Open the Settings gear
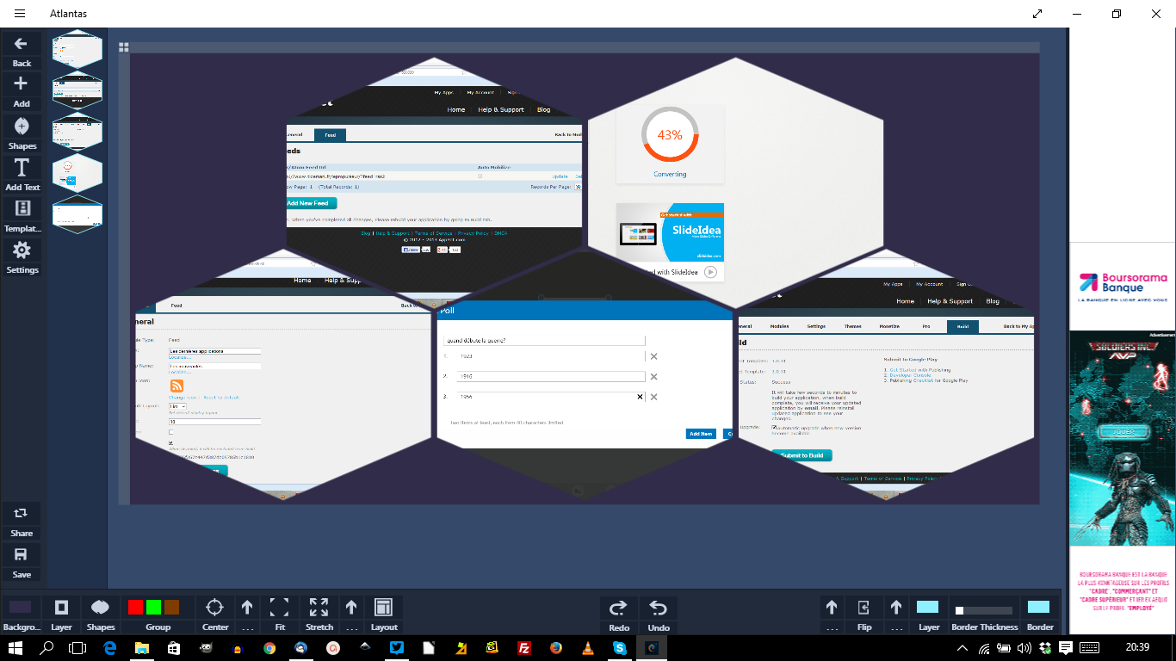 tap(22, 250)
